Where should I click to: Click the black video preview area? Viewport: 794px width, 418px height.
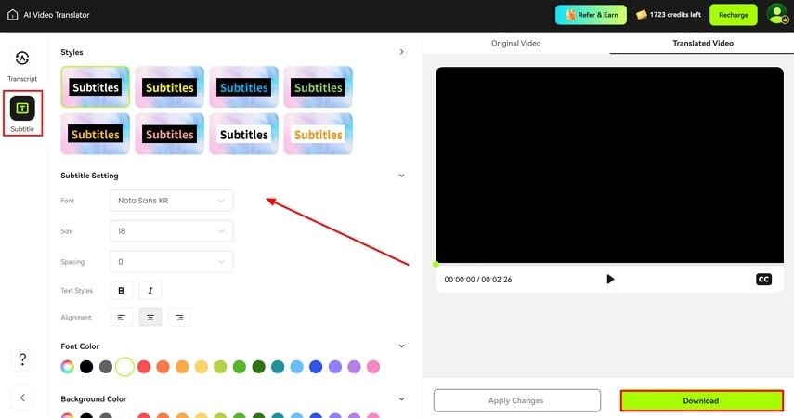tap(610, 165)
